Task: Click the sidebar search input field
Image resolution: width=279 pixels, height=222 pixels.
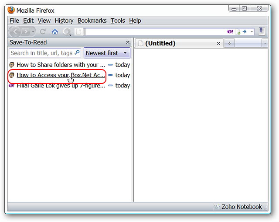Action: 42,53
